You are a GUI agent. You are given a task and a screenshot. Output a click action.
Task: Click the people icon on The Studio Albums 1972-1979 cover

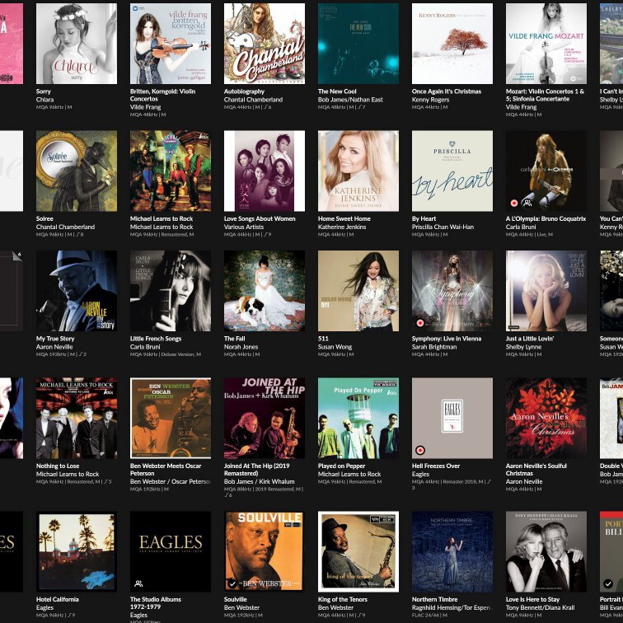138,583
